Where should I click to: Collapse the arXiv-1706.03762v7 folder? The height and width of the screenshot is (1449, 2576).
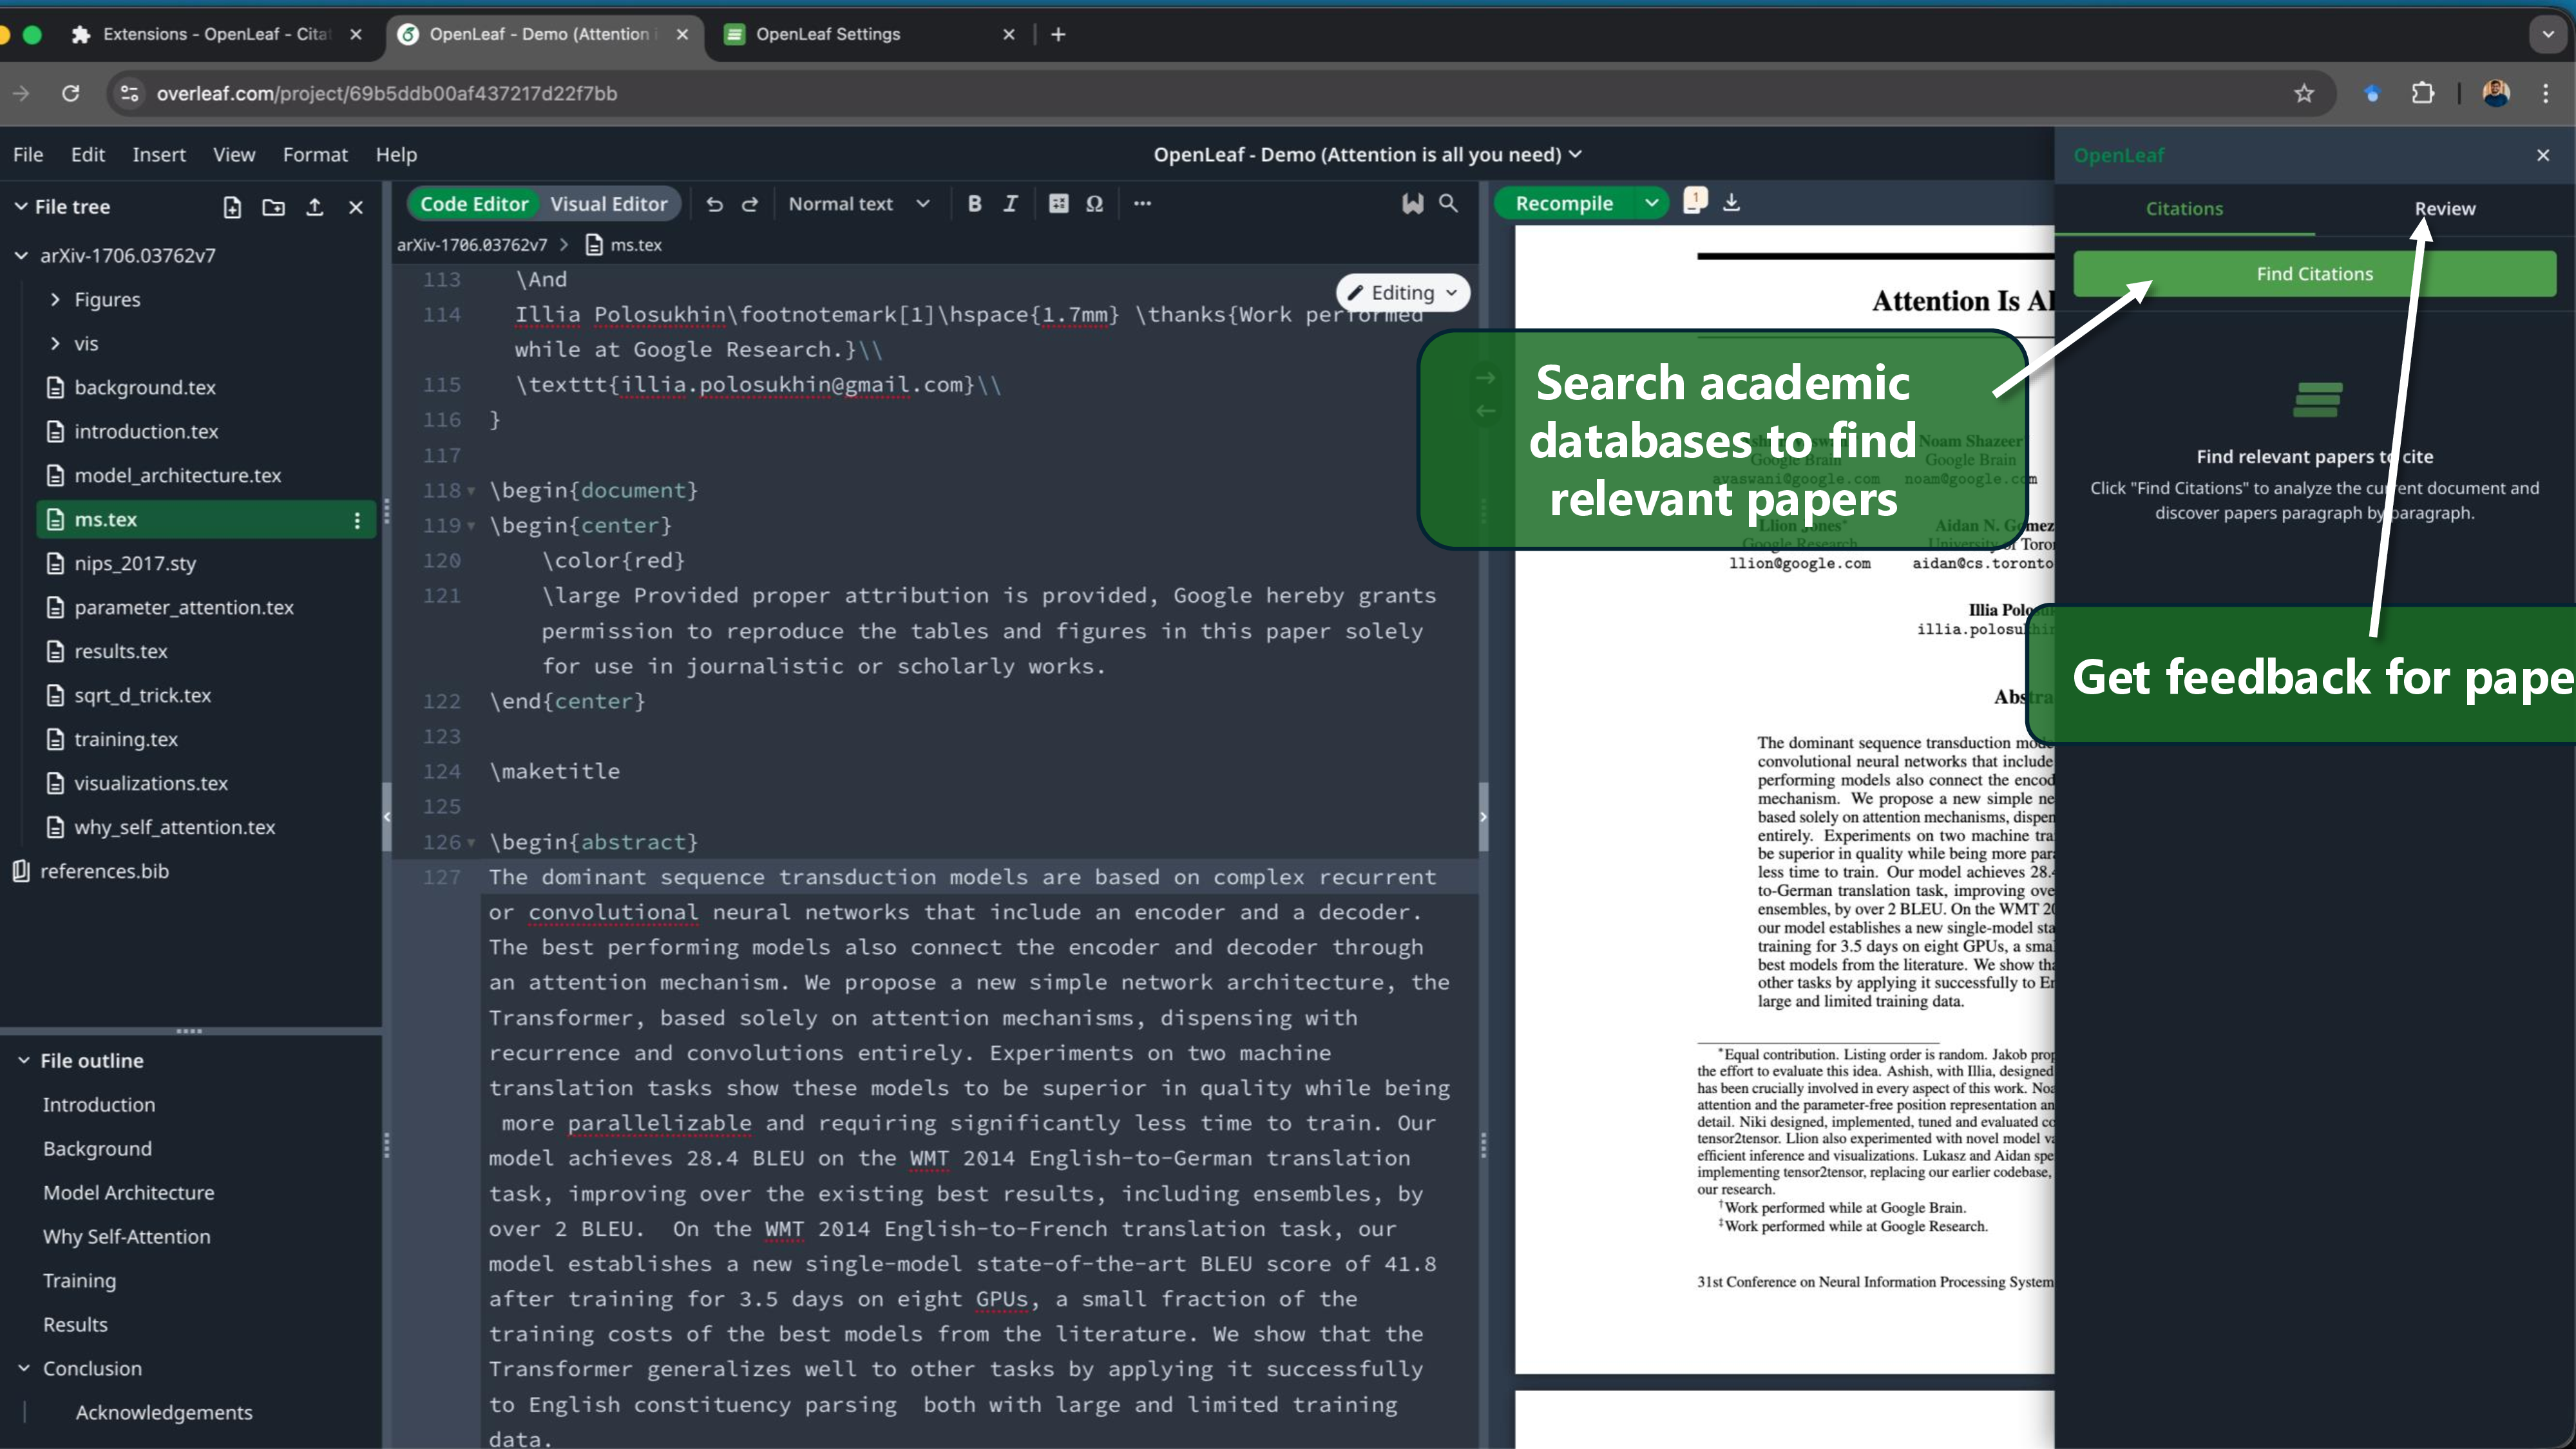click(x=20, y=256)
